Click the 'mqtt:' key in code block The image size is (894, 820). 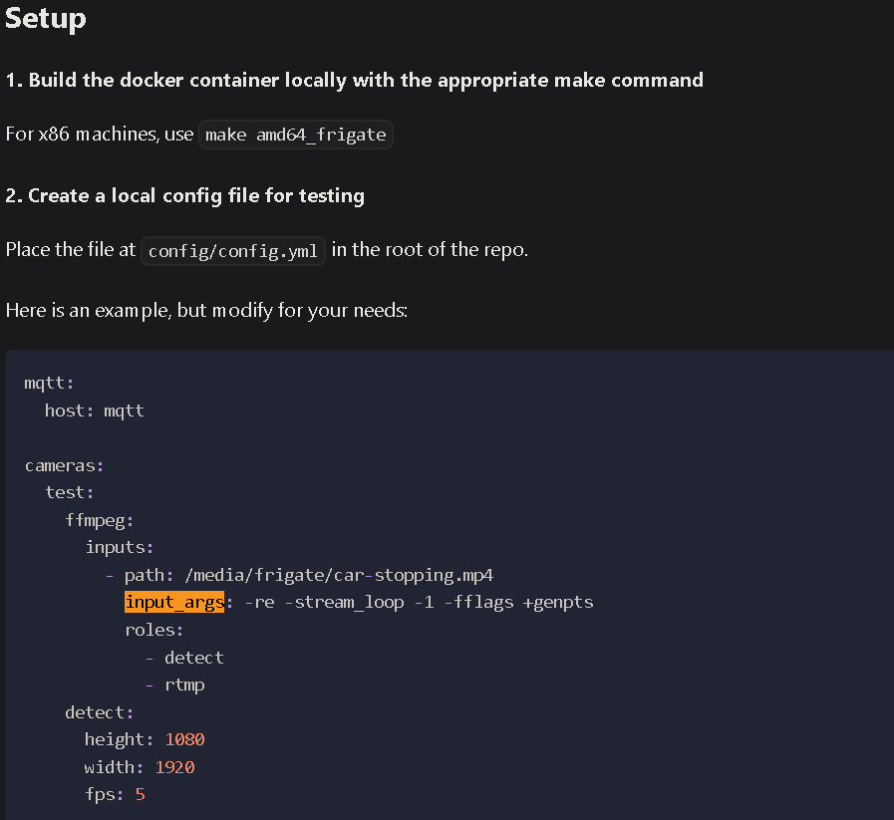[49, 383]
